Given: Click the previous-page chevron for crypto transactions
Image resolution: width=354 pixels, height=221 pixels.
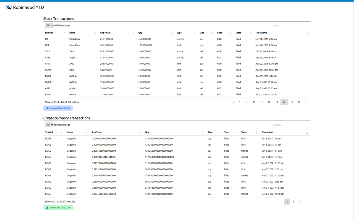Looking at the screenshot, I should pos(275,201).
